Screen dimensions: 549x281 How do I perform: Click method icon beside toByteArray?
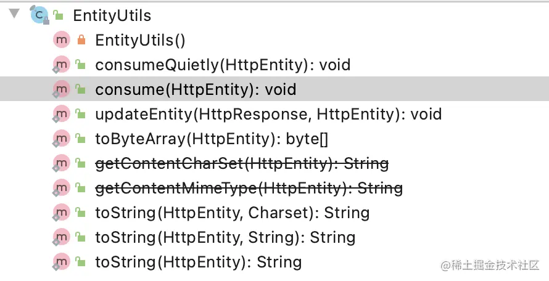tap(61, 139)
